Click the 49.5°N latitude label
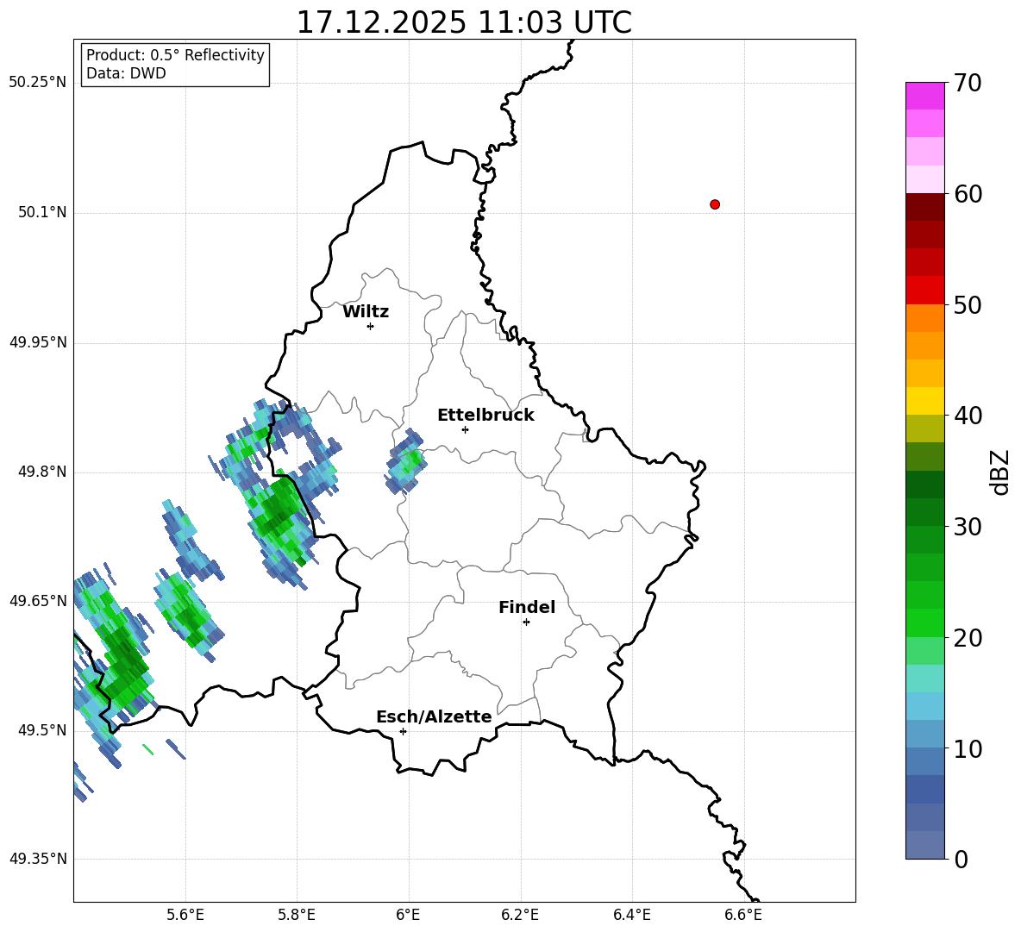 [x=42, y=730]
